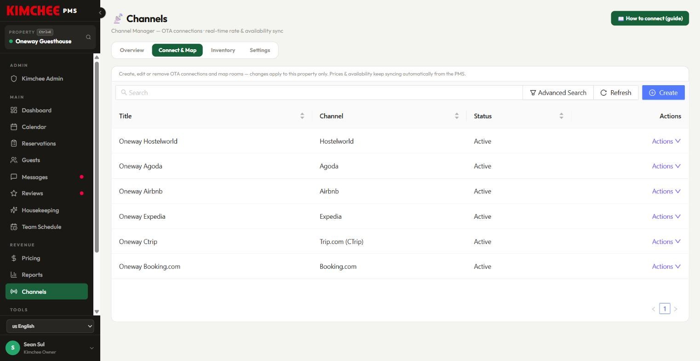Open Actions menu for Oneway Agoda
Image resolution: width=700 pixels, height=361 pixels.
[x=666, y=166]
